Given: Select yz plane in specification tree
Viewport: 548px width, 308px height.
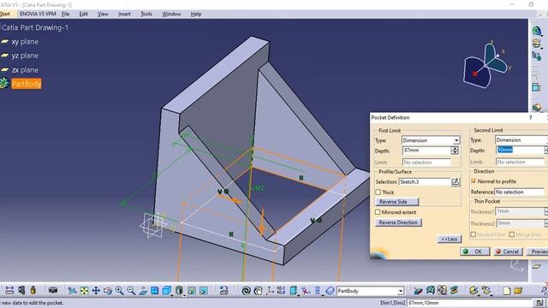Looking at the screenshot, I should click(x=25, y=56).
